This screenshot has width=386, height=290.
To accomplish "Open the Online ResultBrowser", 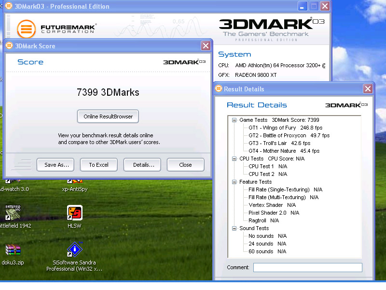I will click(108, 116).
